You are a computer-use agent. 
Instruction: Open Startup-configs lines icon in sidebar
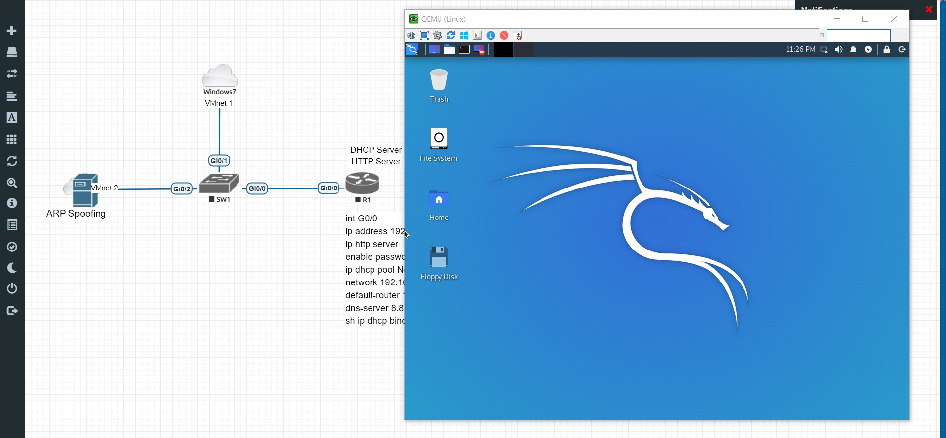12,96
